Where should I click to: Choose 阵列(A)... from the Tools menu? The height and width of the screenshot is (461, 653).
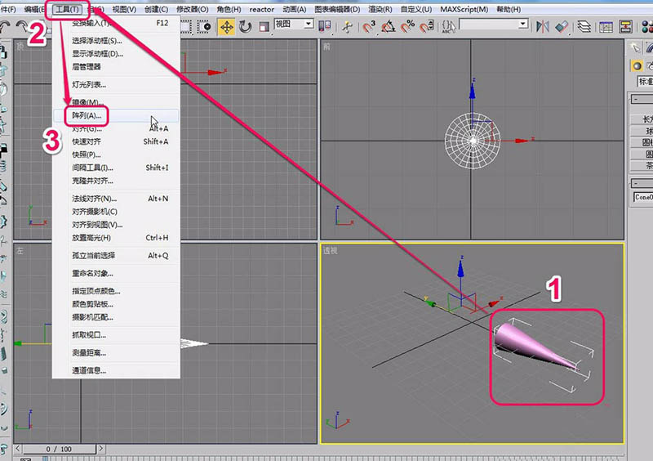pyautogui.click(x=87, y=115)
